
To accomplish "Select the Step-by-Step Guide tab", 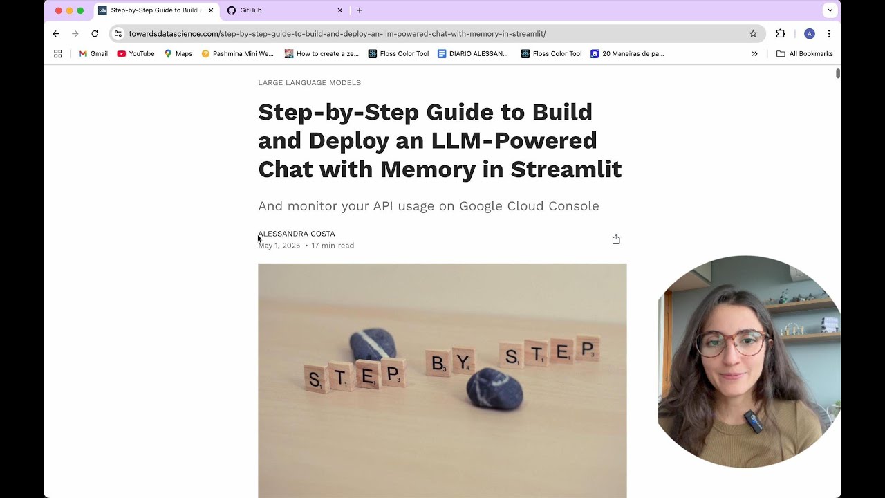I will (x=156, y=10).
